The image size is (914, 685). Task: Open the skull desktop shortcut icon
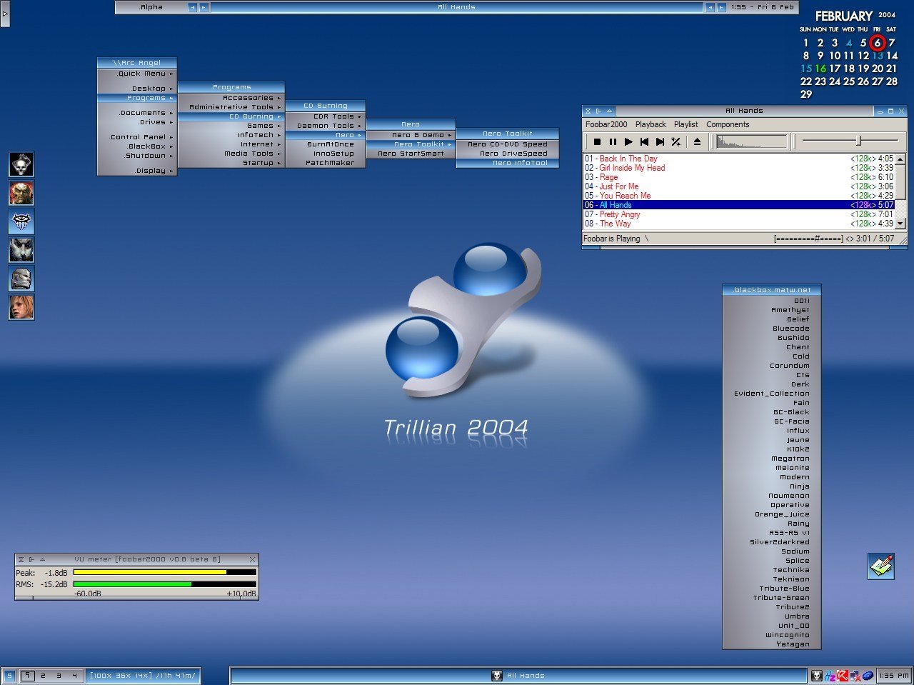click(21, 164)
